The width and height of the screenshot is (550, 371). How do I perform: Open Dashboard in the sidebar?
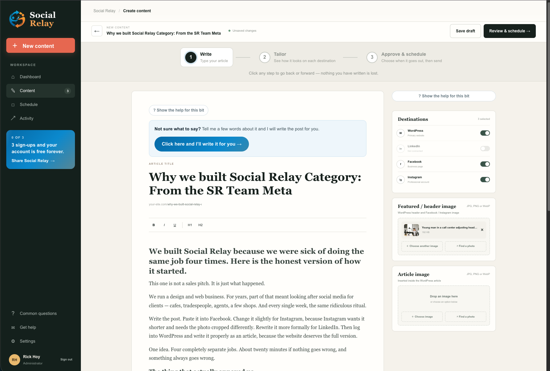click(x=41, y=77)
